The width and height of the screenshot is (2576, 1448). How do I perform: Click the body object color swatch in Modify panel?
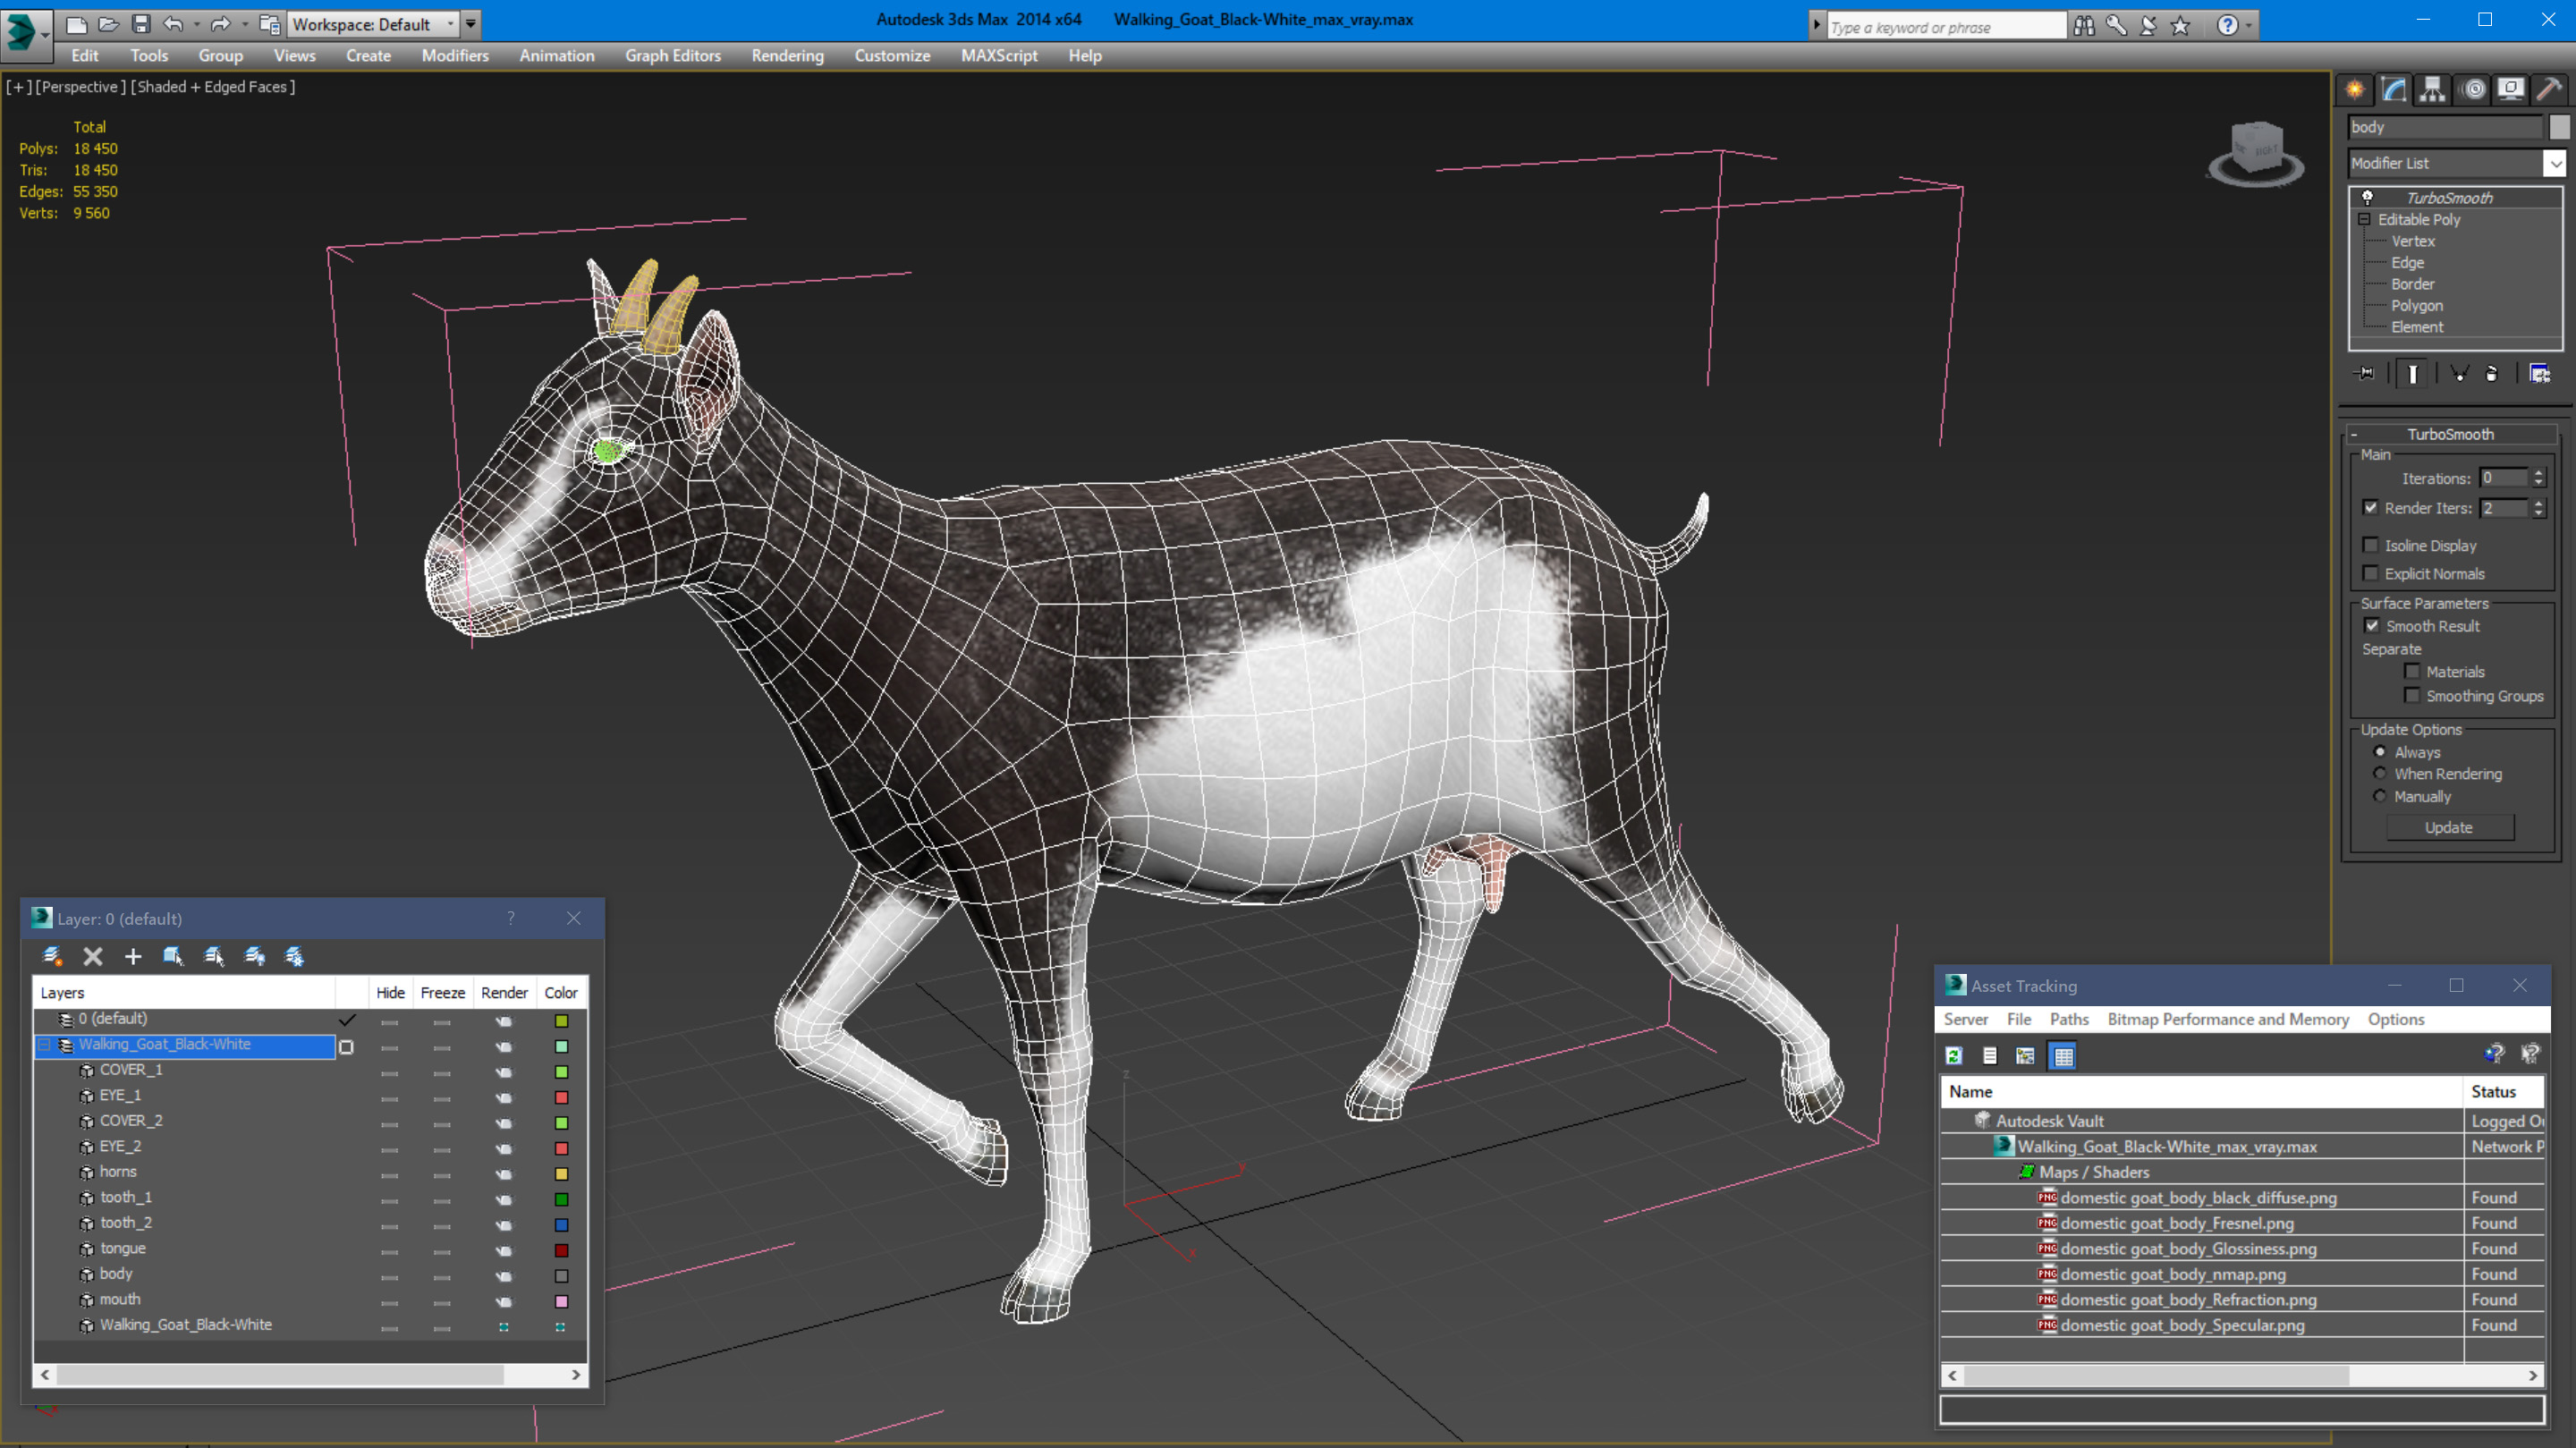(2558, 127)
